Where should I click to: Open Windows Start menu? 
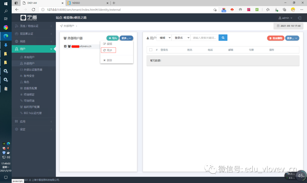click(6, 4)
